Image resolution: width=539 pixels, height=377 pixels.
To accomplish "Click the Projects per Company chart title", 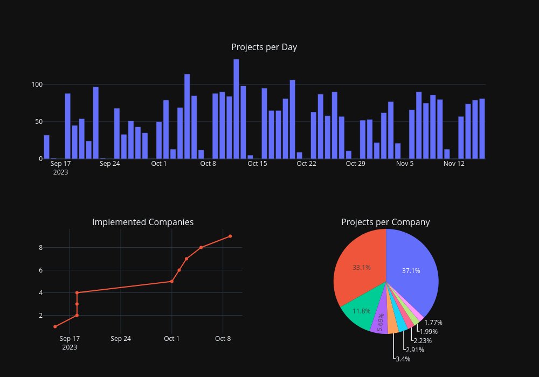I will click(385, 222).
